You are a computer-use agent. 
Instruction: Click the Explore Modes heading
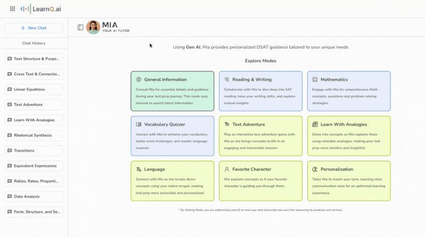tap(260, 61)
